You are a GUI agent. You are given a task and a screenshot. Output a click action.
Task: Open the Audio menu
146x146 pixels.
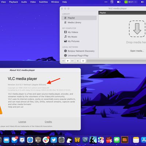(24, 2)
